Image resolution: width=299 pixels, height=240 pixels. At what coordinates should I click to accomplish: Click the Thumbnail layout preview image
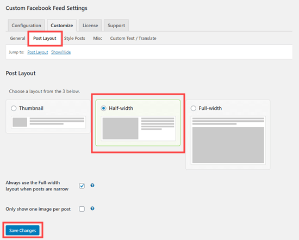click(x=48, y=122)
